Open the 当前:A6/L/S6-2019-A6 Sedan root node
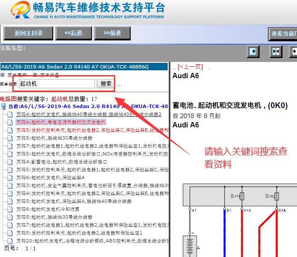The width and height of the screenshot is (297, 257). click(88, 106)
